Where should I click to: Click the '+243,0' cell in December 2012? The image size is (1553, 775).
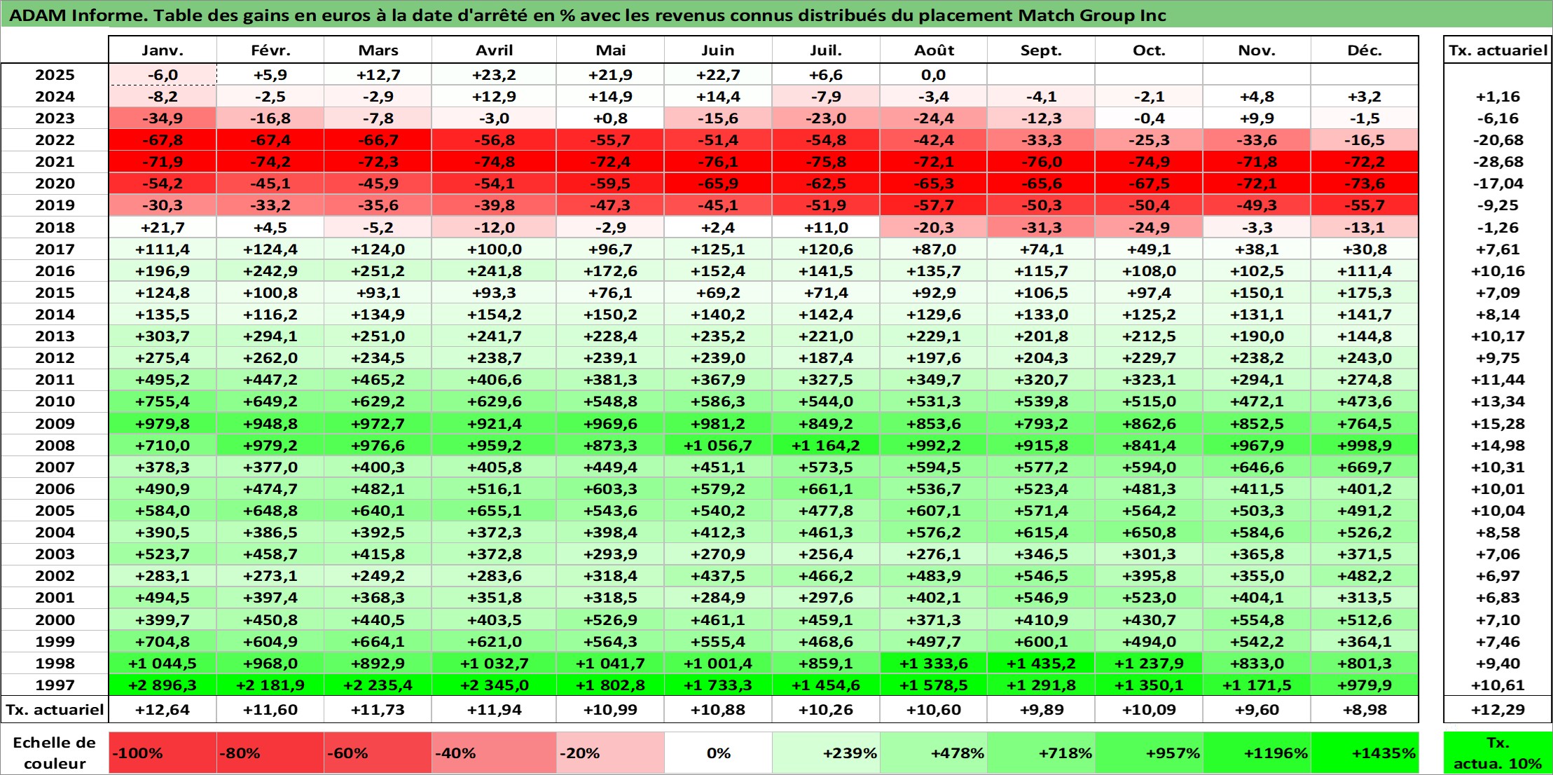tap(1365, 357)
